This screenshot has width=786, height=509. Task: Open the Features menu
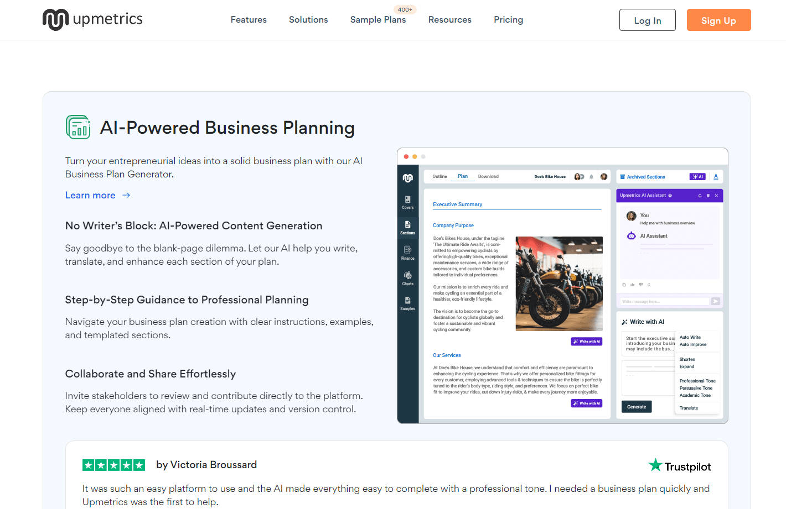tap(249, 20)
